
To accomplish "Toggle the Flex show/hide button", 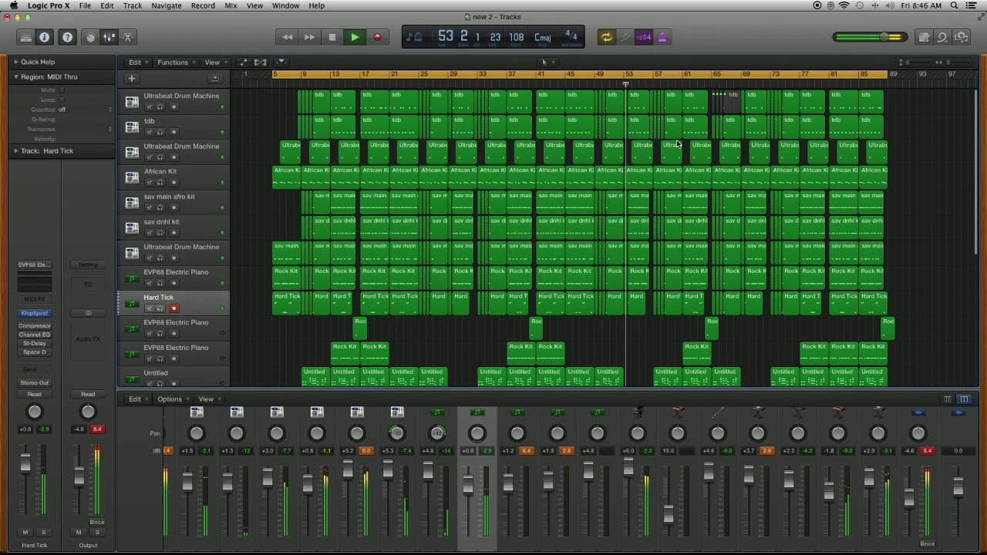I will 261,62.
